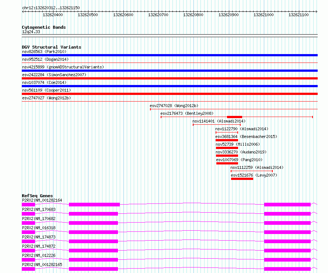
Task: Click the blue bar under nsv1037074
Action: 170,86
